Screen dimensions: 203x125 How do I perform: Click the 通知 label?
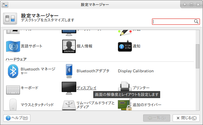[x=136, y=46]
